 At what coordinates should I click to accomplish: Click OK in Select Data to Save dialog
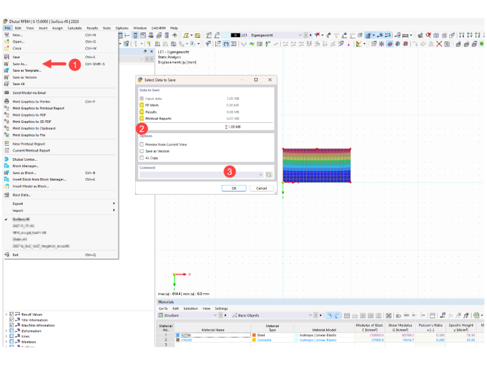(234, 188)
